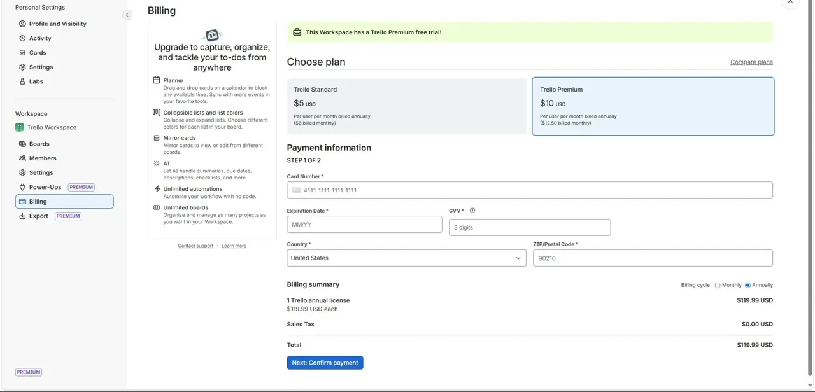Click the Trello logo above upgrade heading
The image size is (815, 392).
pyautogui.click(x=212, y=35)
